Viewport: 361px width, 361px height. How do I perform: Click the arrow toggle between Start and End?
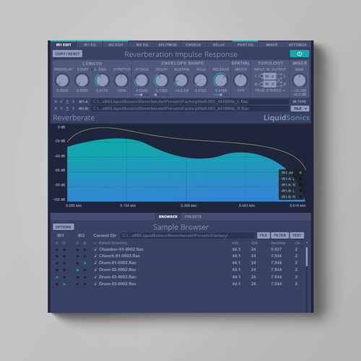[x=94, y=69]
